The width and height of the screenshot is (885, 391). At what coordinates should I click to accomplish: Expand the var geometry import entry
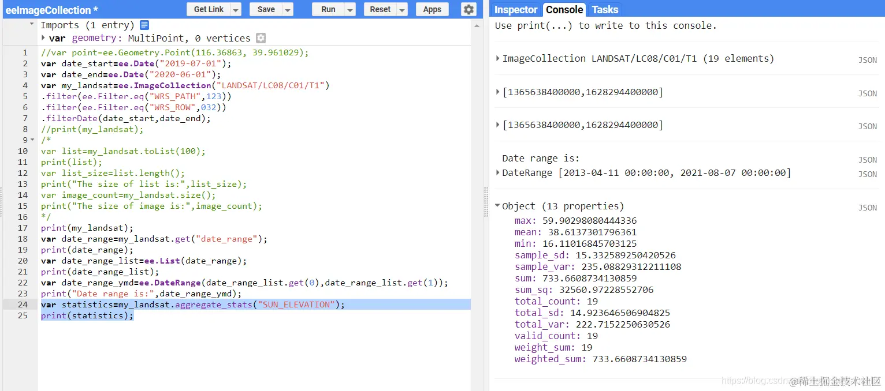pyautogui.click(x=44, y=38)
